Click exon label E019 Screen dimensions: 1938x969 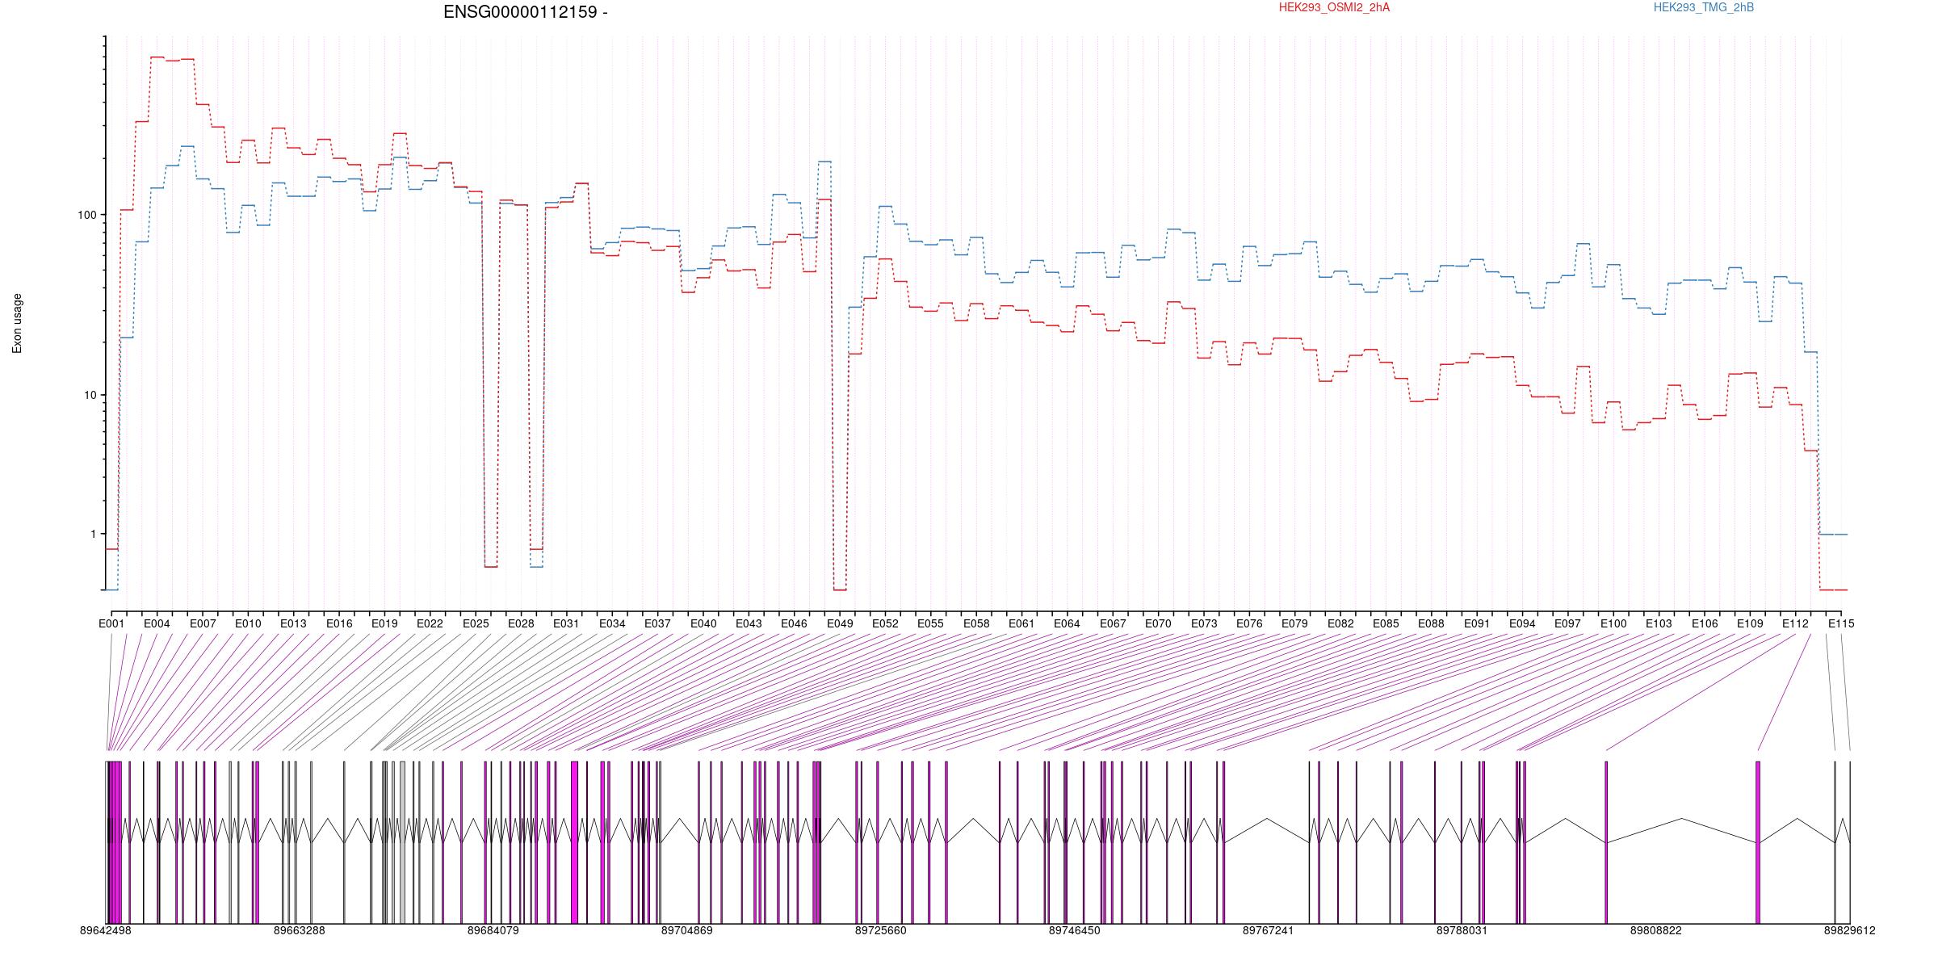coord(384,623)
